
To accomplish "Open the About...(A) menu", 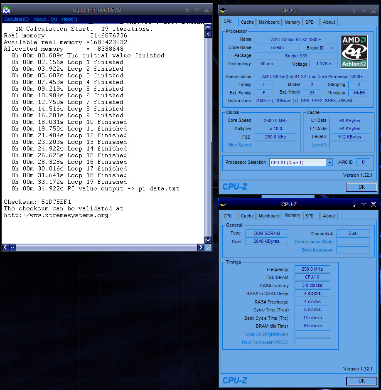I will point(45,19).
